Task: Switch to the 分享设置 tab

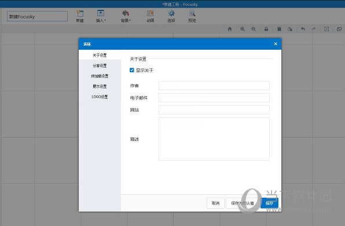Action: point(100,65)
